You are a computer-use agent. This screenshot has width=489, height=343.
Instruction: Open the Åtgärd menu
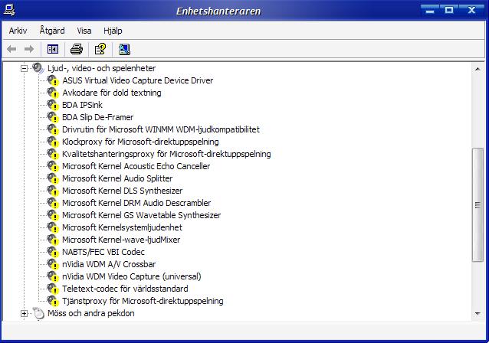(52, 31)
